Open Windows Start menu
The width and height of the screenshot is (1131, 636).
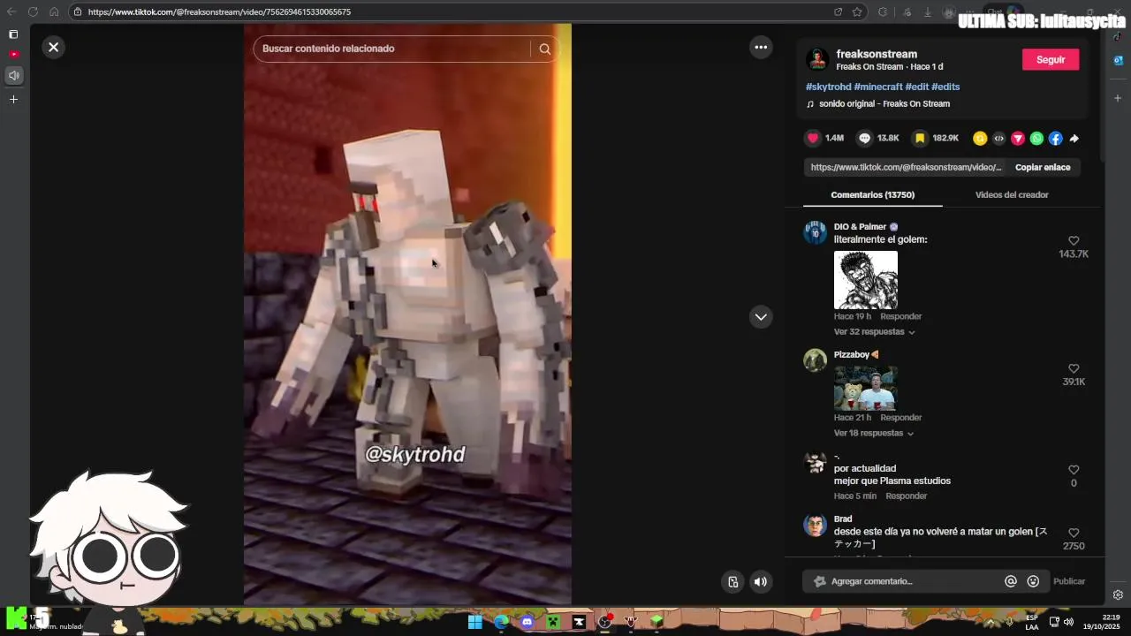(x=474, y=622)
